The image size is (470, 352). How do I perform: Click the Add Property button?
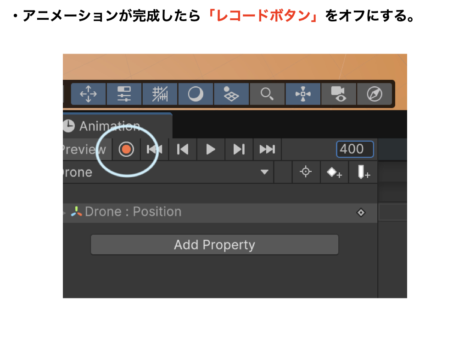click(x=214, y=245)
